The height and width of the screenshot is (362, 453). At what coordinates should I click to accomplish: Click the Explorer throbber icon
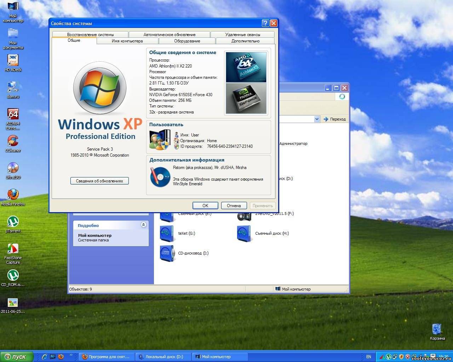[342, 97]
